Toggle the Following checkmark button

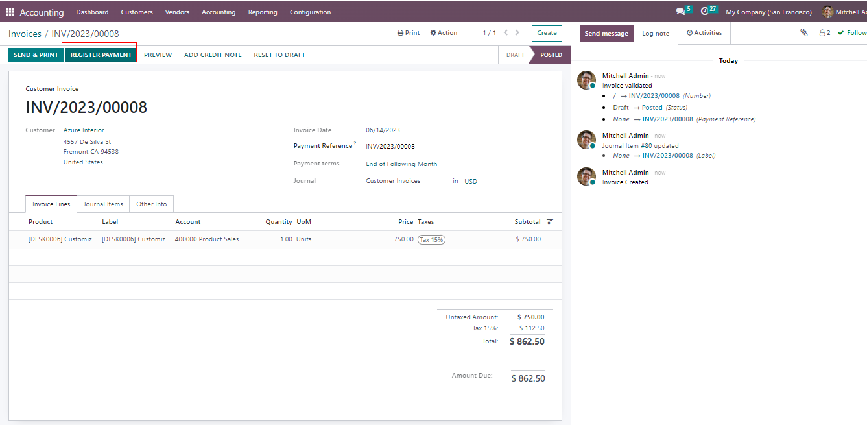pos(851,32)
